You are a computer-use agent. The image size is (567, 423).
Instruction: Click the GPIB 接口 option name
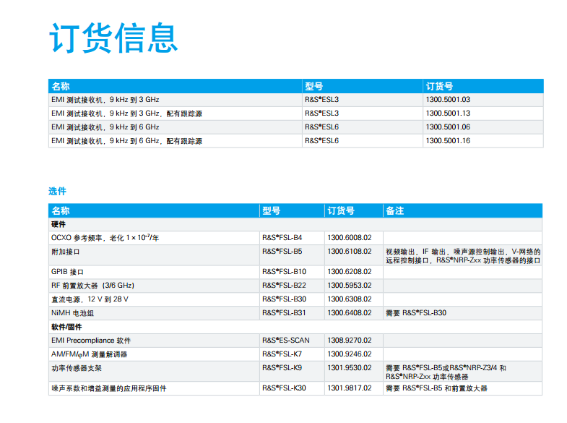pyautogui.click(x=67, y=272)
